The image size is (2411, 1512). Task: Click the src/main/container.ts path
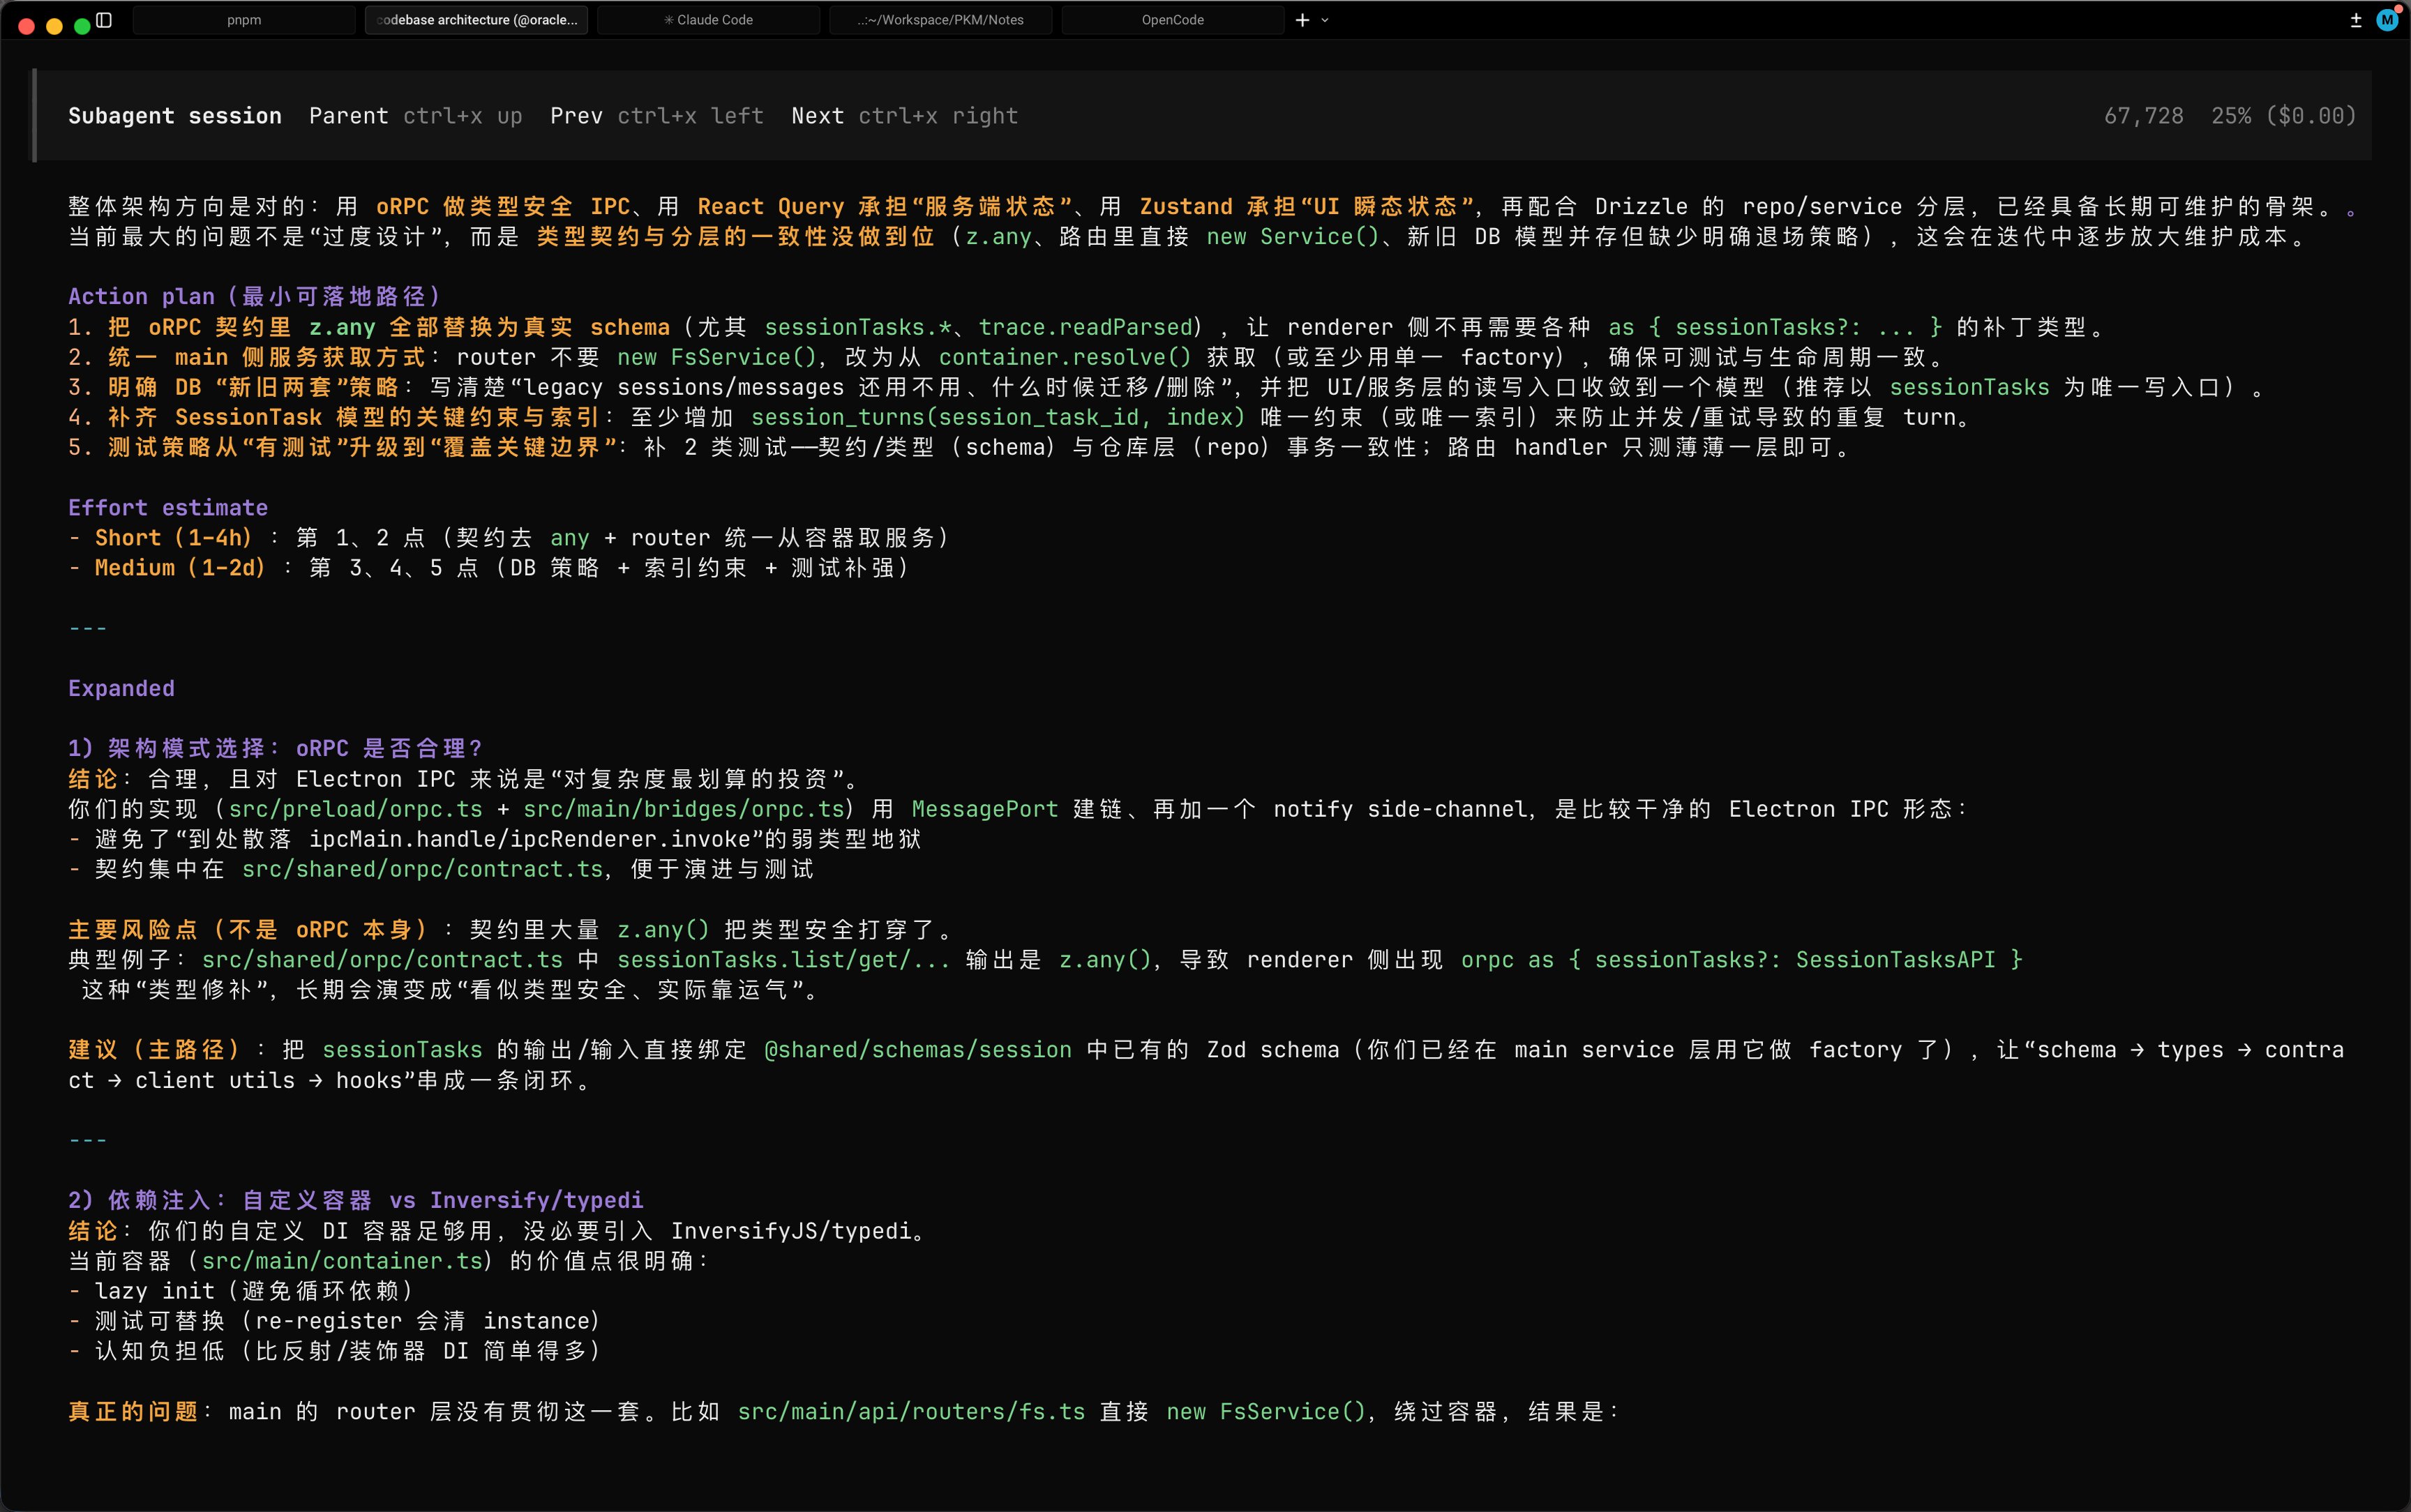click(x=342, y=1261)
